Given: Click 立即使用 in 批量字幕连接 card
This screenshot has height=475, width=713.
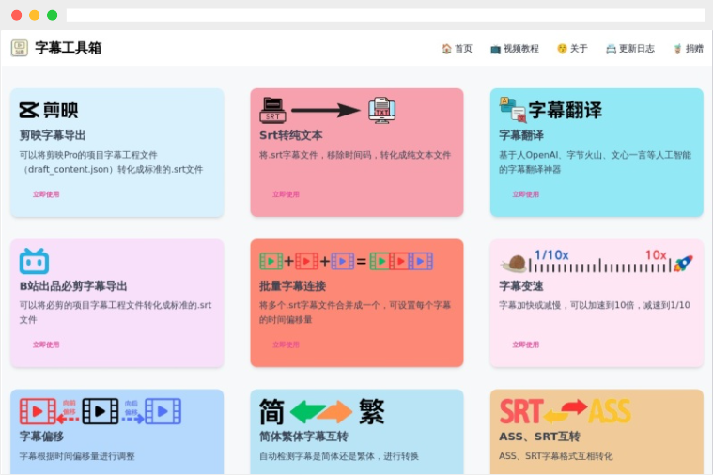Looking at the screenshot, I should pos(286,345).
